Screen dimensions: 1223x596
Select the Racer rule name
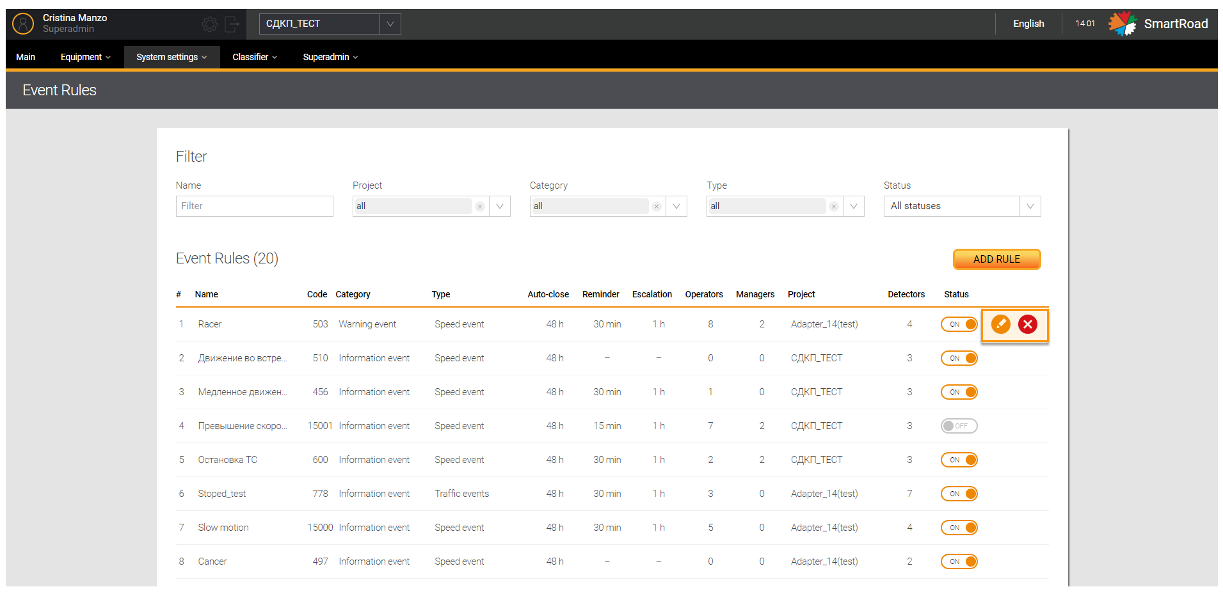click(210, 324)
